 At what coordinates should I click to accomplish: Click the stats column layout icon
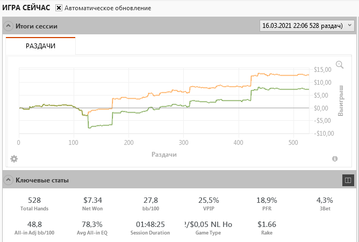(347, 180)
